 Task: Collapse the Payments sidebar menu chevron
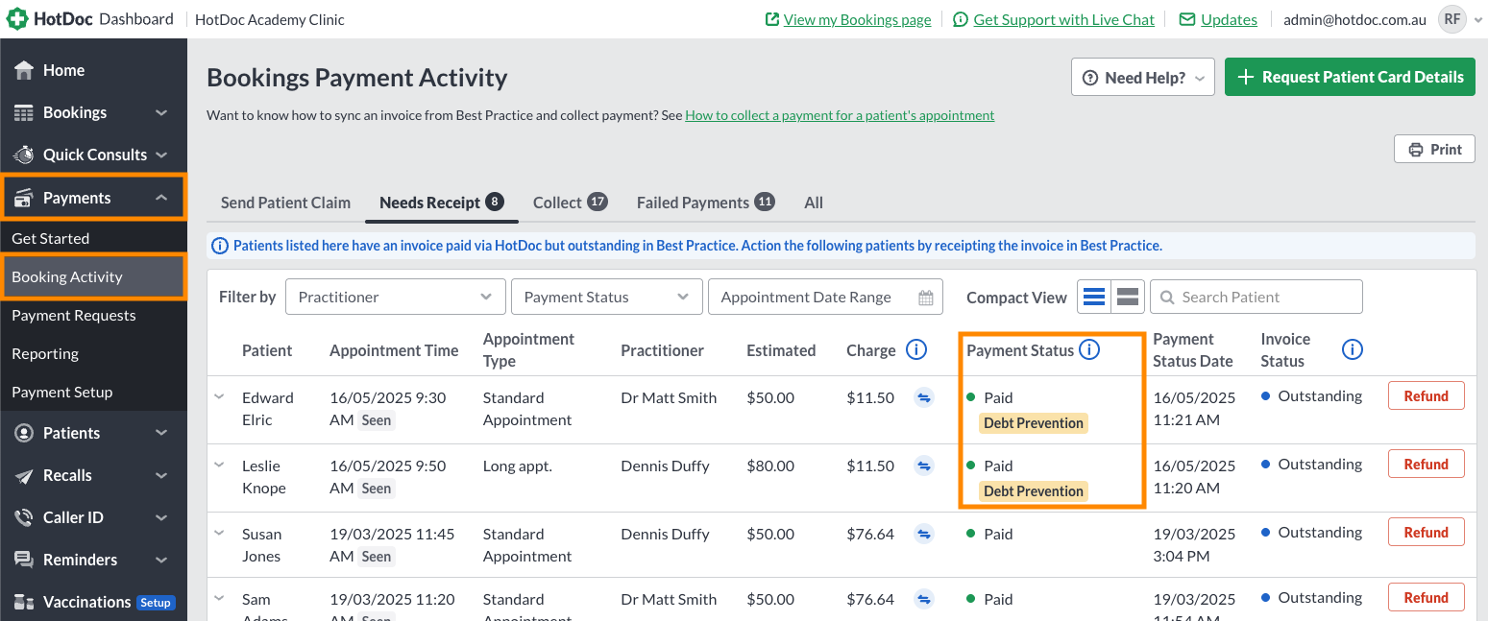(x=161, y=198)
